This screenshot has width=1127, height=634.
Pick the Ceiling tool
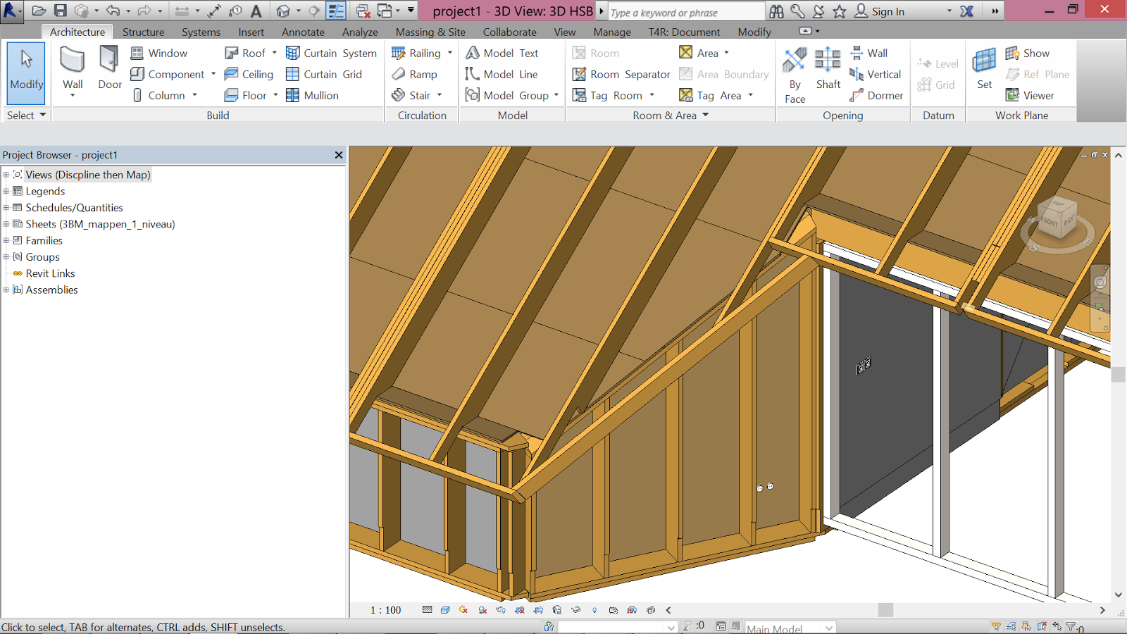[x=249, y=74]
